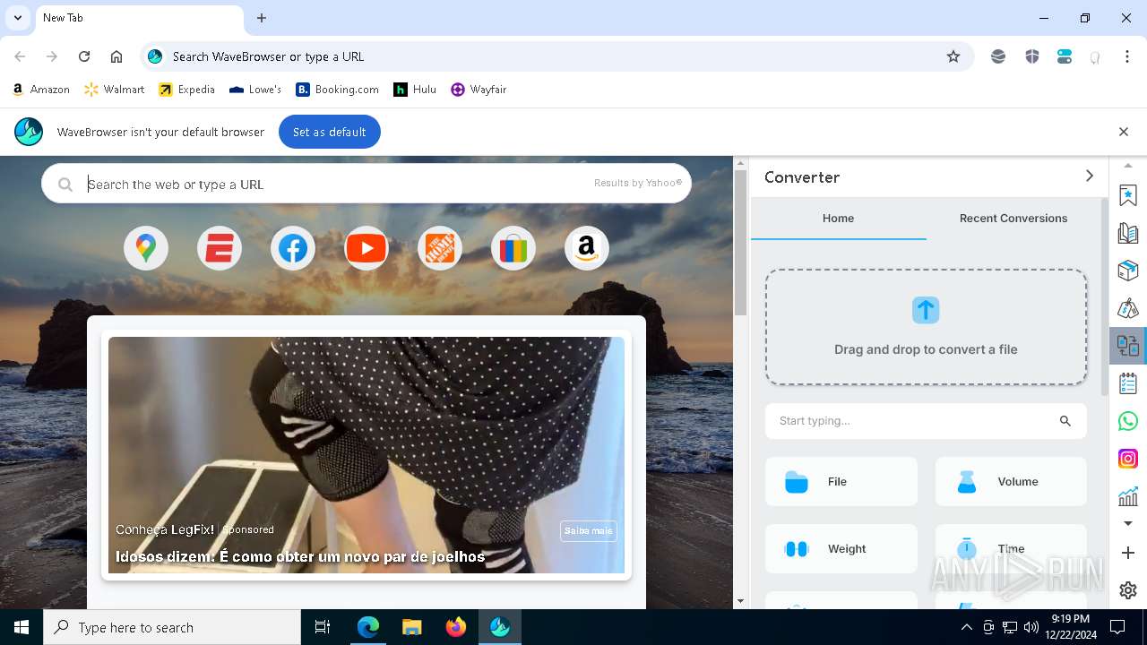Switch to the Home tab in Converter
Screen dimensions: 1147x645
(x=838, y=218)
